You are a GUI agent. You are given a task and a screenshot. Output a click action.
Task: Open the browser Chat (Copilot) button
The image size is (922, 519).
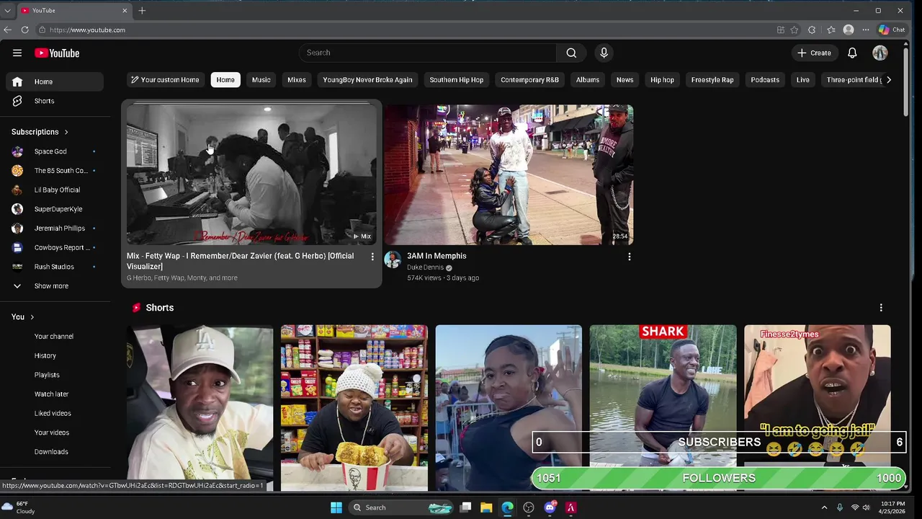892,30
